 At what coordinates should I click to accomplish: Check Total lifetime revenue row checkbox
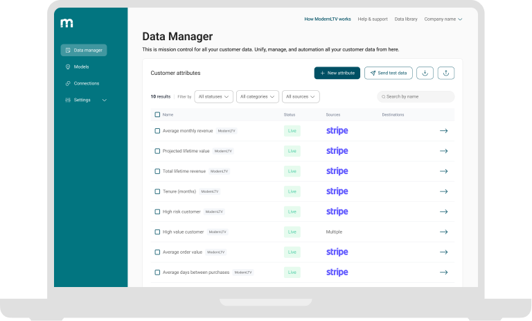click(x=157, y=171)
